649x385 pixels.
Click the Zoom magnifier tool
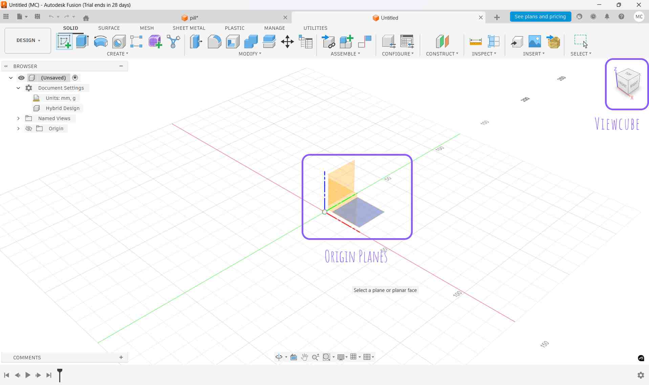click(x=315, y=357)
